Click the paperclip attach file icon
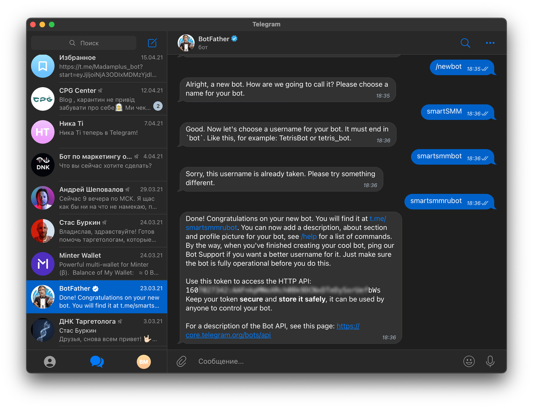The width and height of the screenshot is (533, 408). click(x=181, y=361)
